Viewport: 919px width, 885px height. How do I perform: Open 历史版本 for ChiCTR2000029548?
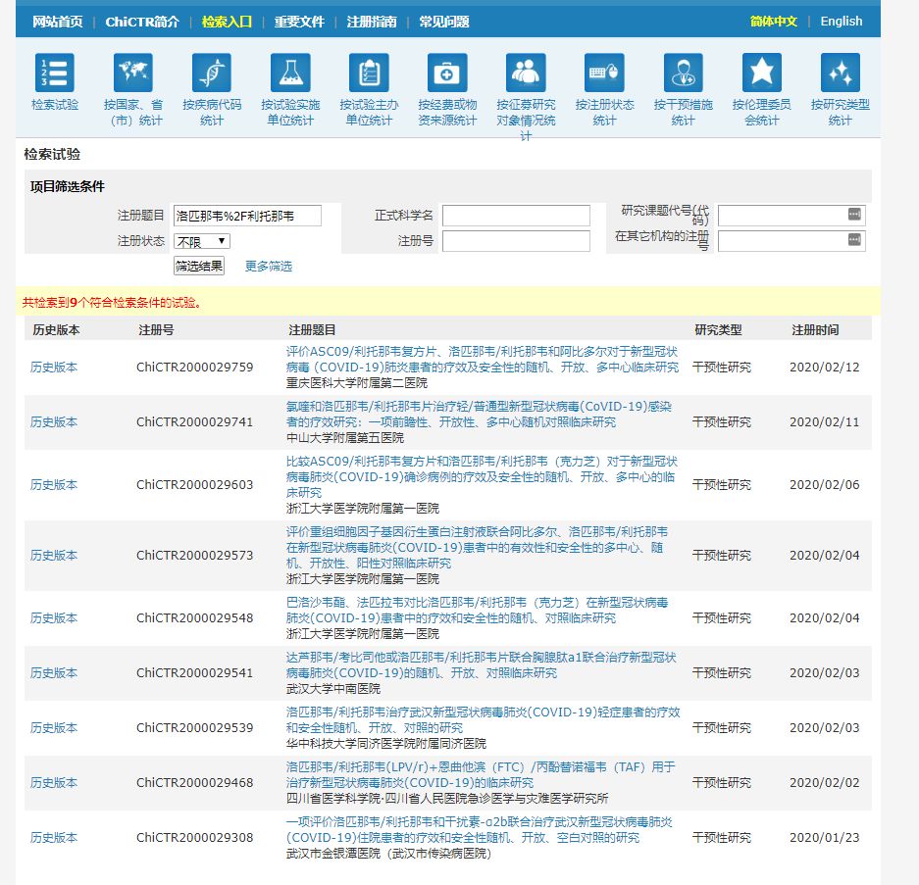point(53,617)
